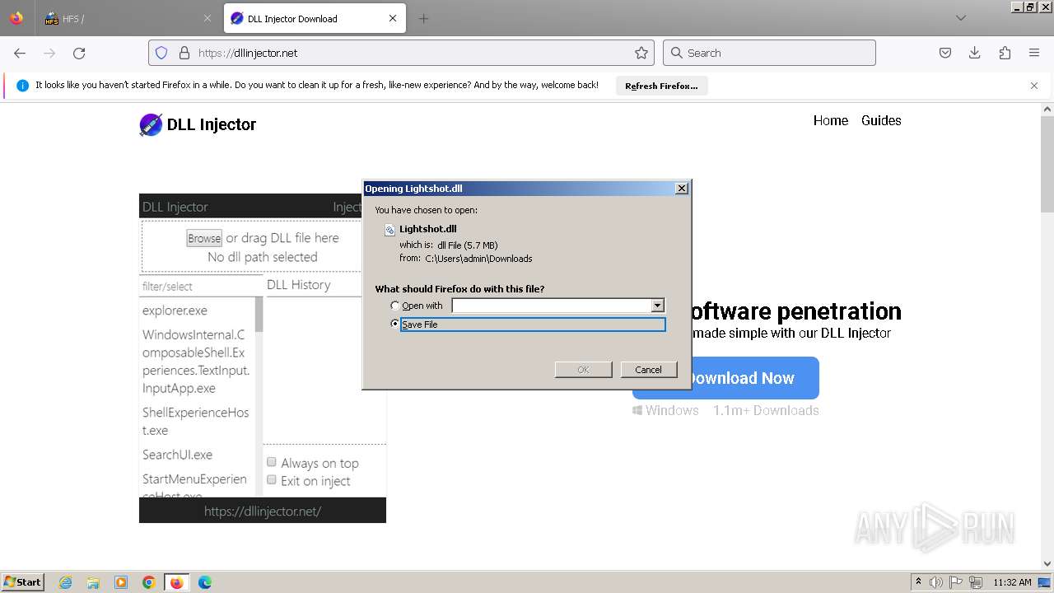Screen dimensions: 1054x593
Task: Switch to Firefox taskbar icon
Action: coord(176,582)
